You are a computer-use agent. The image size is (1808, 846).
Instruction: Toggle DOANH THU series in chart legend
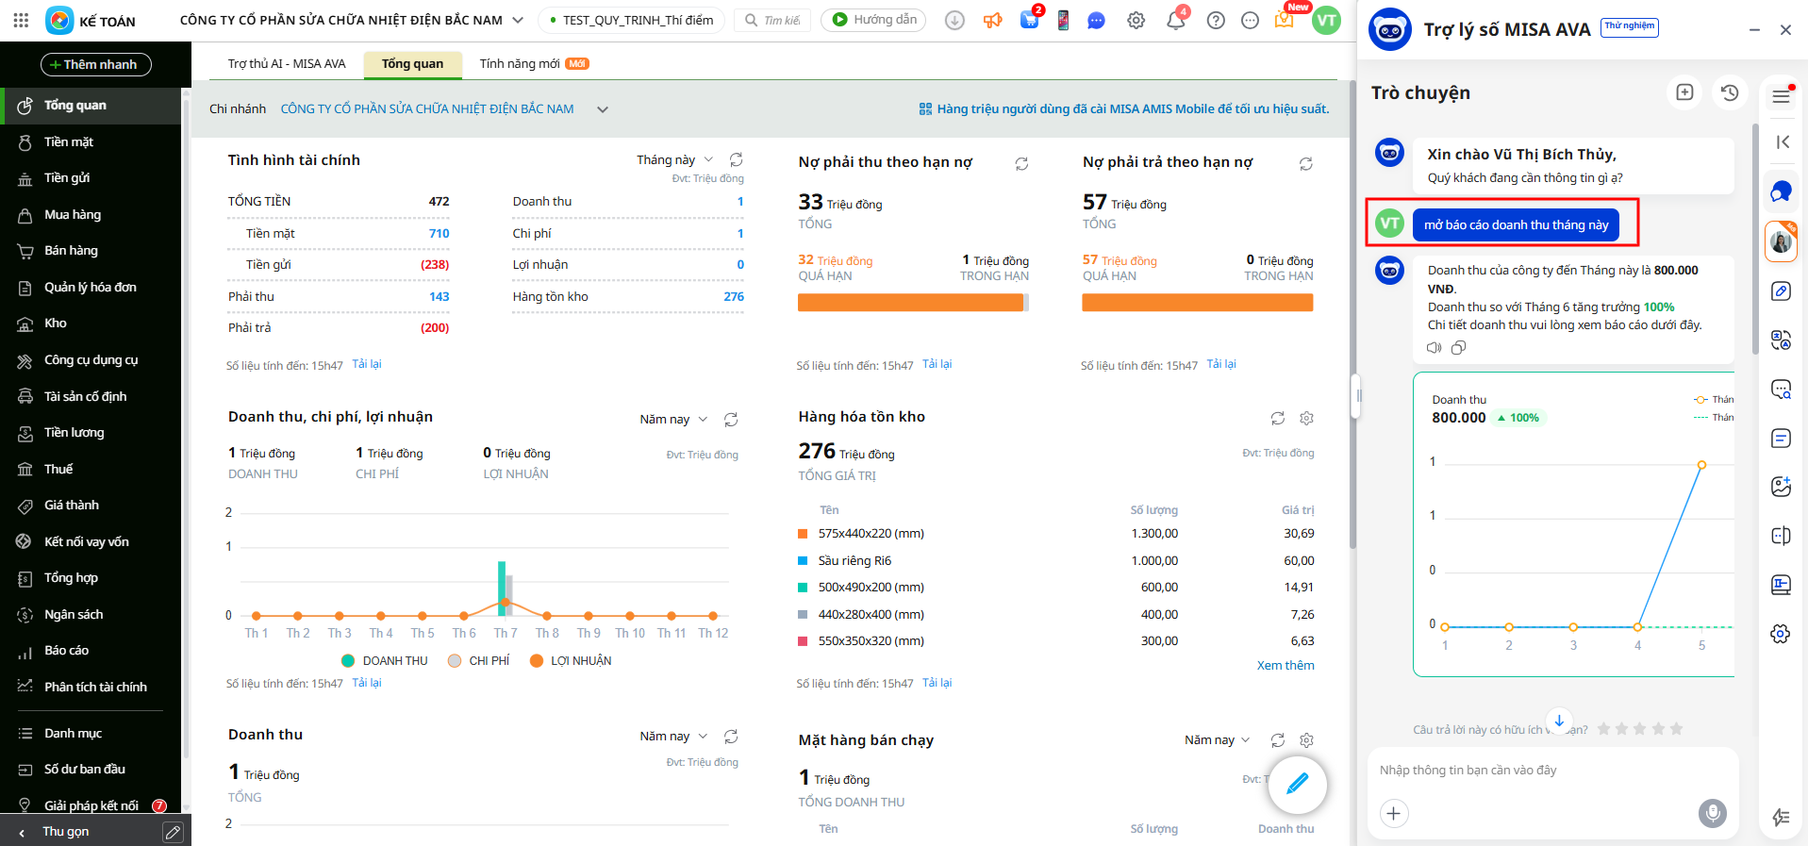(385, 661)
